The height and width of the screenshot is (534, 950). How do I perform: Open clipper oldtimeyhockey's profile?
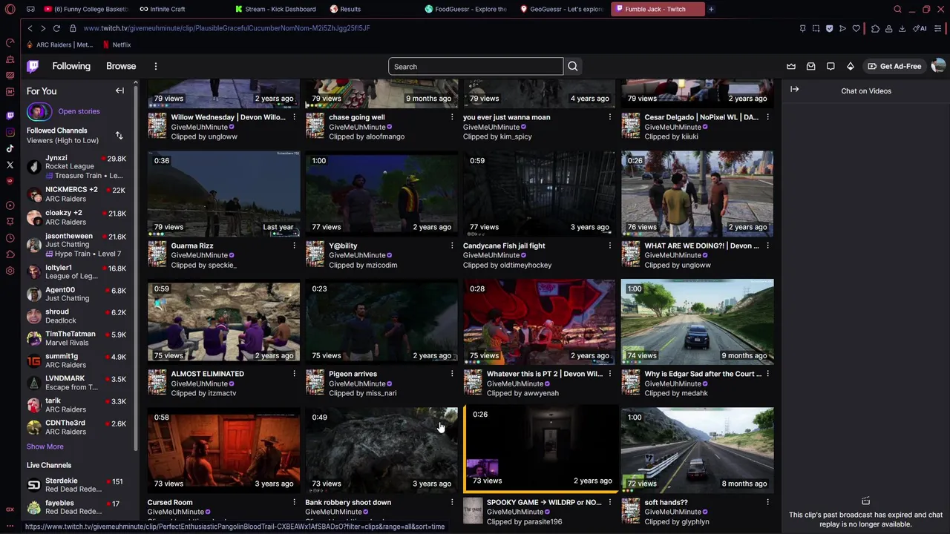[525, 265]
